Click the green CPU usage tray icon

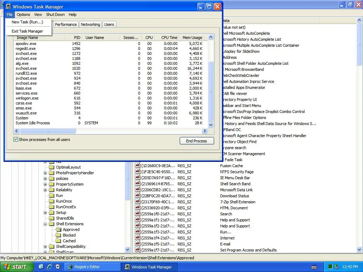point(331,267)
